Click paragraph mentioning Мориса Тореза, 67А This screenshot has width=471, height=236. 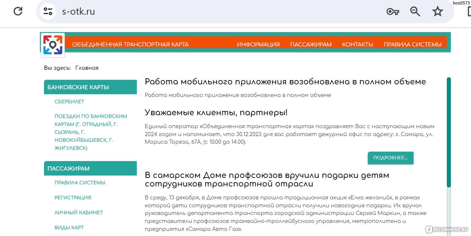point(290,134)
